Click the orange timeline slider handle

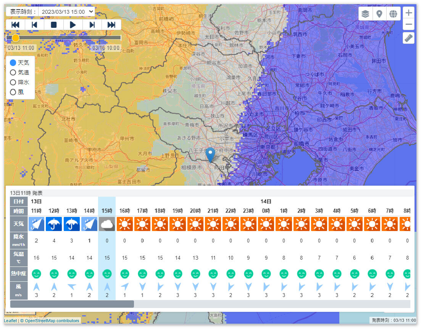(16, 38)
